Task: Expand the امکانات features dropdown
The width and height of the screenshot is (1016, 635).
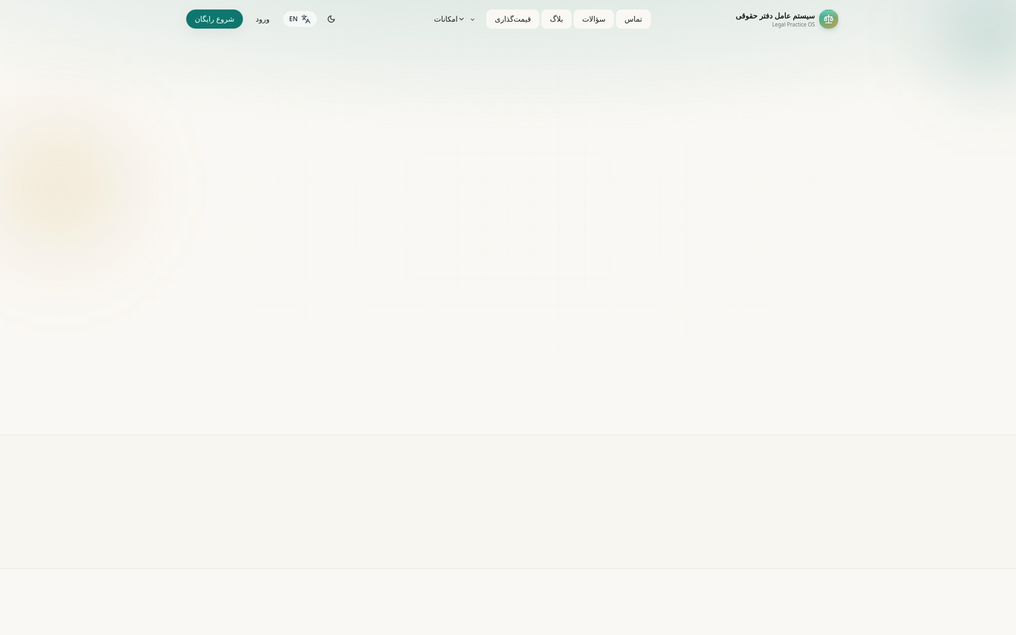Action: [455, 19]
